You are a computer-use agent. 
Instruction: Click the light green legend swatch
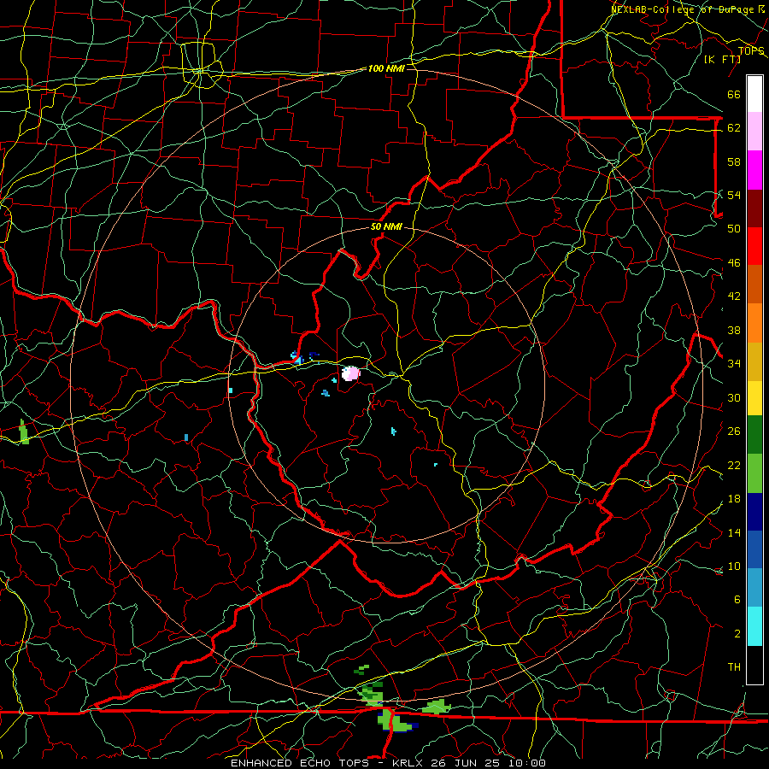754,473
